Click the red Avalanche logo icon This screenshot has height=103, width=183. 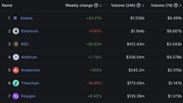[x=16, y=70]
